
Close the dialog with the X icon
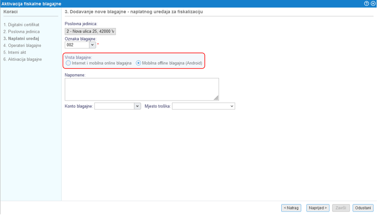(373, 4)
